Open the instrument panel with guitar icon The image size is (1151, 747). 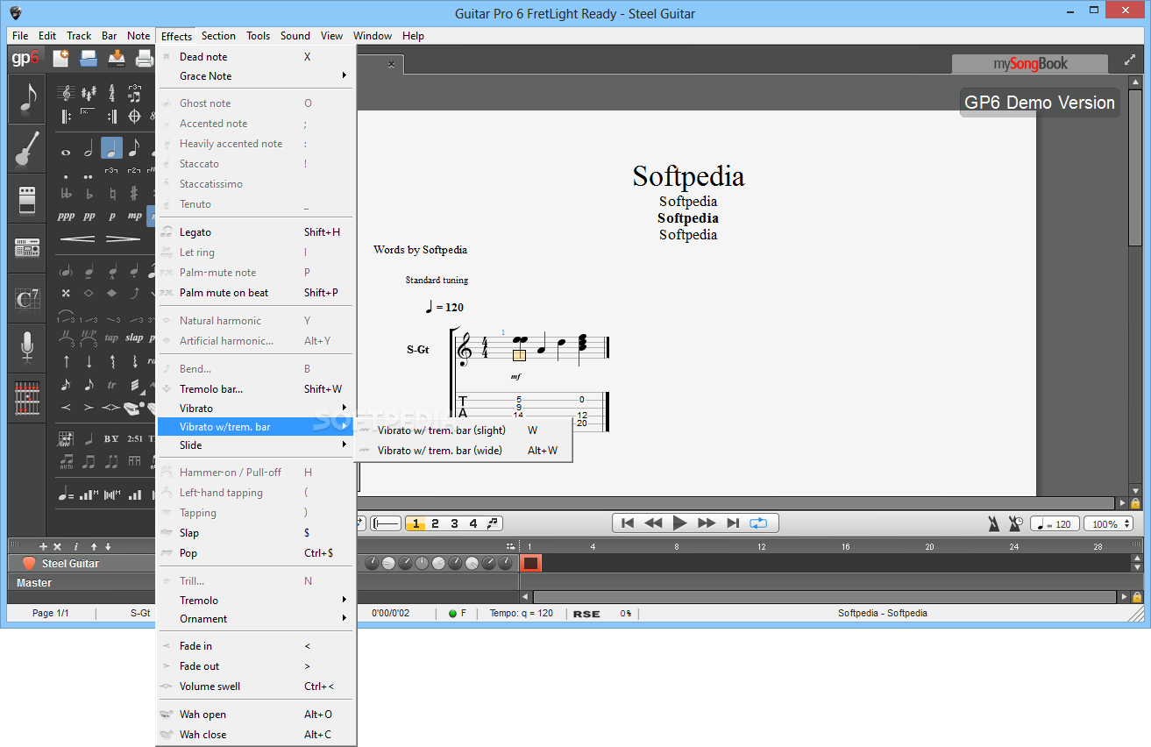[28, 150]
